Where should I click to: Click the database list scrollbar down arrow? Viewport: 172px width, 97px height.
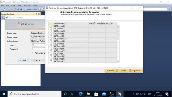tap(118, 61)
